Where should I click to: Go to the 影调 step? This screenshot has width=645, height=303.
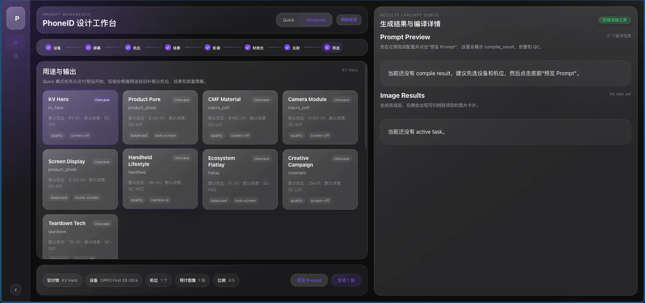point(212,48)
